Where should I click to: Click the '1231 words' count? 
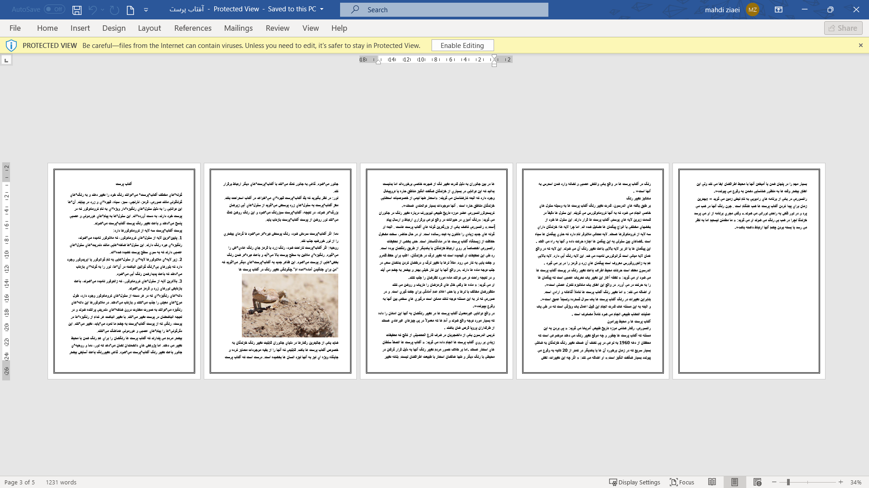(61, 482)
